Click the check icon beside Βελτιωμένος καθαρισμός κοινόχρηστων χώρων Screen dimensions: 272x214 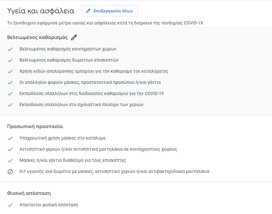pyautogui.click(x=10, y=49)
